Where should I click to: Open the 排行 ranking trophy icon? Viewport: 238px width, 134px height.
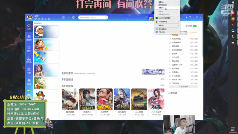point(29,49)
